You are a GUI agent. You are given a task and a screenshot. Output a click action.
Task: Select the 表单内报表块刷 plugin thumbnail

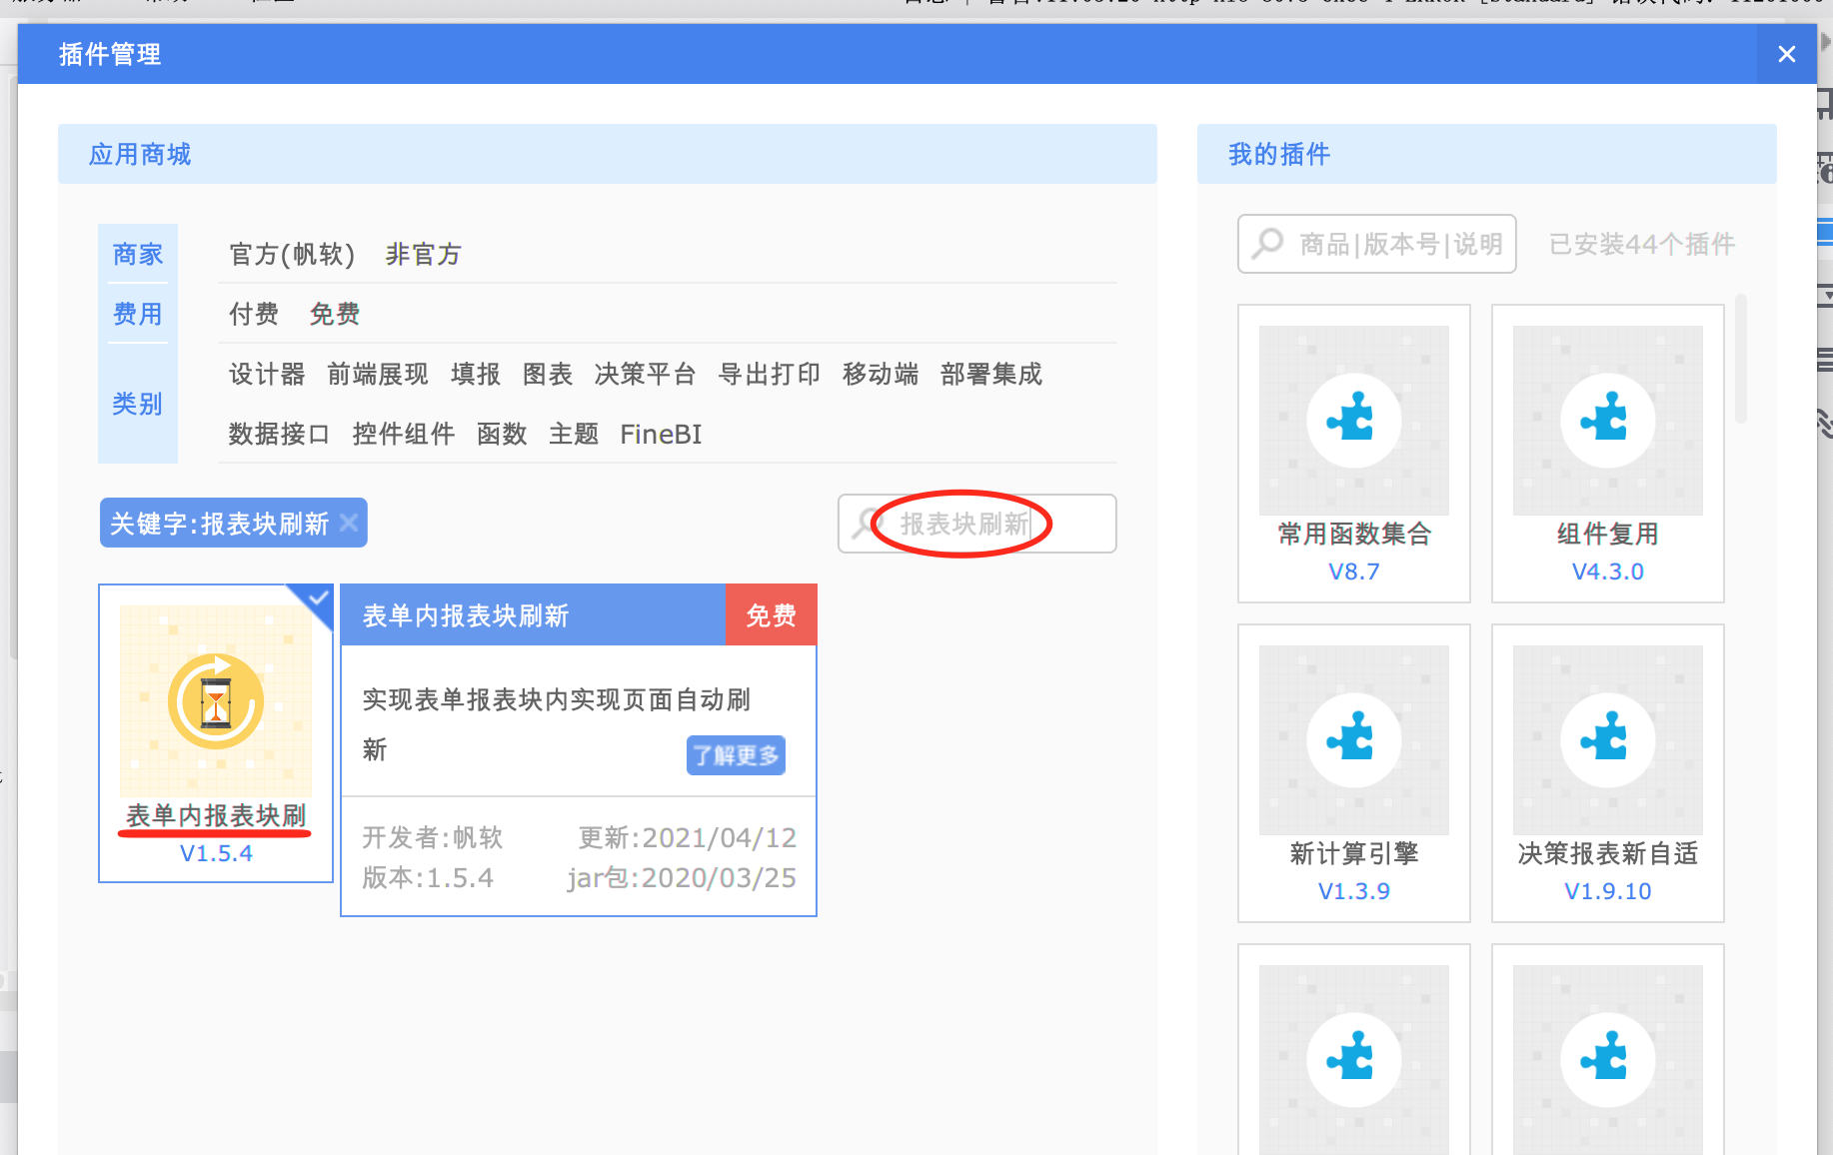point(216,700)
